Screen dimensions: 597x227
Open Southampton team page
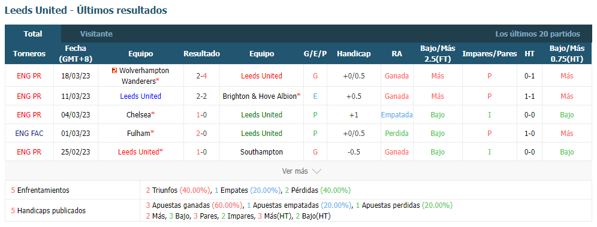(x=261, y=152)
